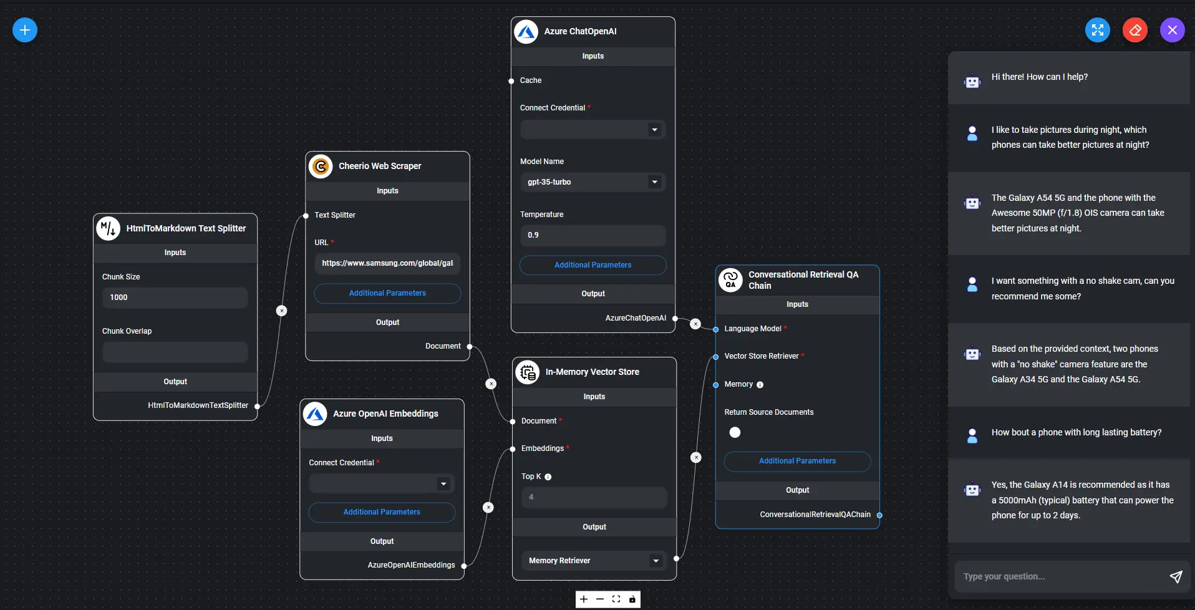This screenshot has width=1195, height=610.
Task: Open Additional Parameters on the QA Chain
Action: tap(798, 461)
